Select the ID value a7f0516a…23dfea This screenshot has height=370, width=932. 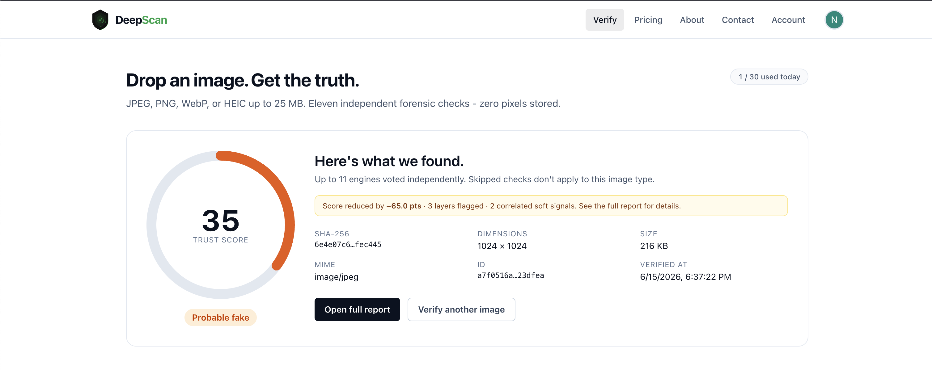tap(510, 275)
